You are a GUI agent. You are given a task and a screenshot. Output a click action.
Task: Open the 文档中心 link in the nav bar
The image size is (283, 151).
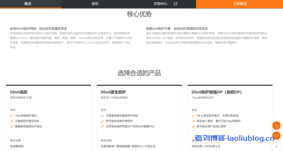(160, 4)
